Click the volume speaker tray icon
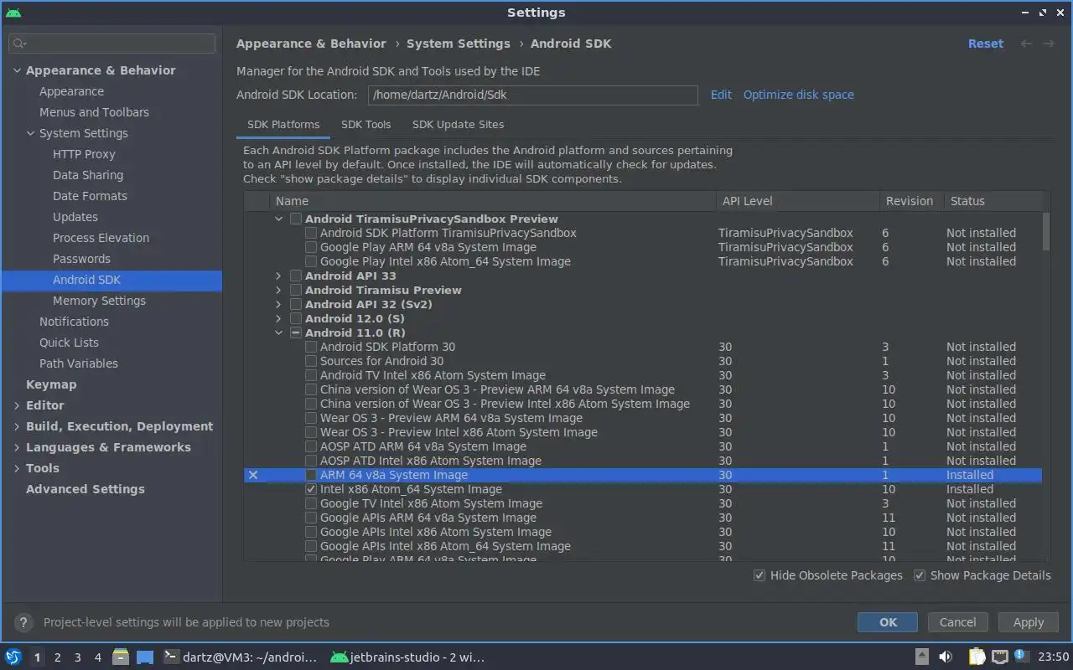This screenshot has width=1073, height=670. (946, 657)
